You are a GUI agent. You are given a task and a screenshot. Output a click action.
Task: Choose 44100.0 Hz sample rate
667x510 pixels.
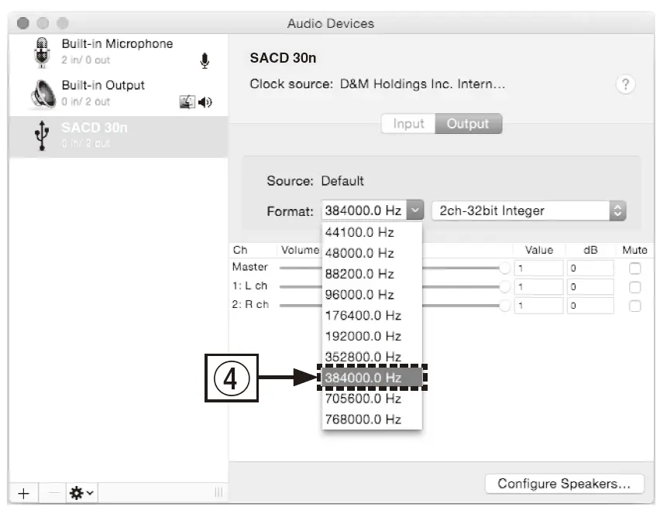[x=372, y=232]
